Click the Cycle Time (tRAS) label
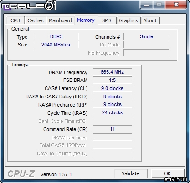This screenshot has height=183, width=190. pyautogui.click(x=67, y=113)
